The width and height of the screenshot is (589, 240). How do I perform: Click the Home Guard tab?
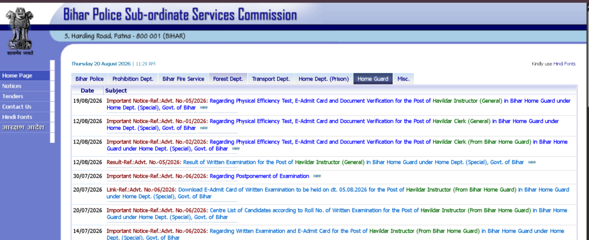(x=373, y=79)
